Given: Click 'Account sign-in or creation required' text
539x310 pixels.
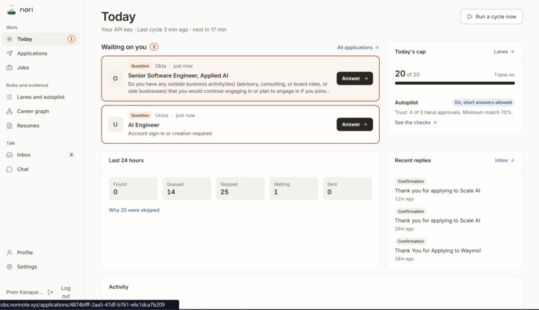Looking at the screenshot, I should 170,134.
